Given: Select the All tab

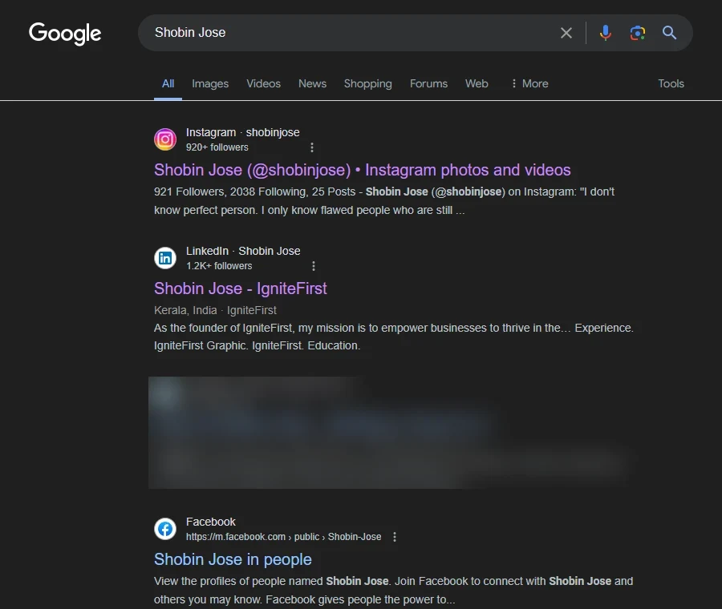Looking at the screenshot, I should click(x=168, y=83).
